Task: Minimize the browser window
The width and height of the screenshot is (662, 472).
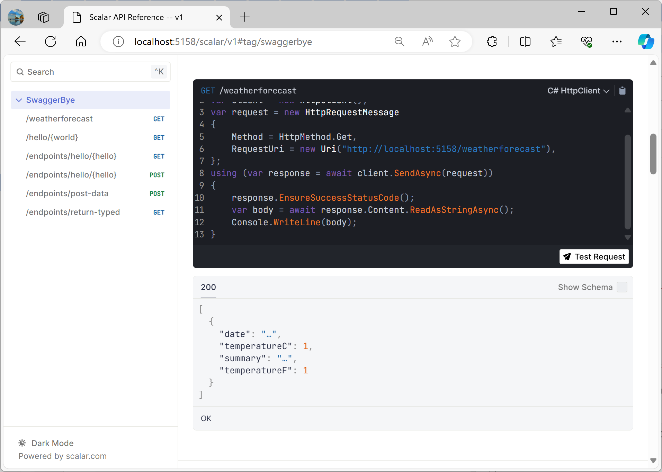Action: pyautogui.click(x=582, y=12)
